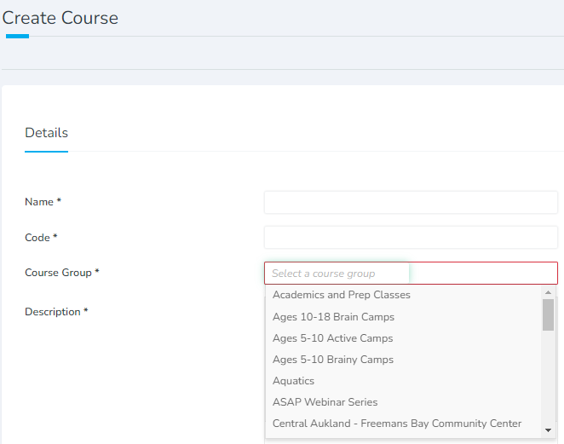Click the dropdown list scrollbar thumb

[x=548, y=314]
